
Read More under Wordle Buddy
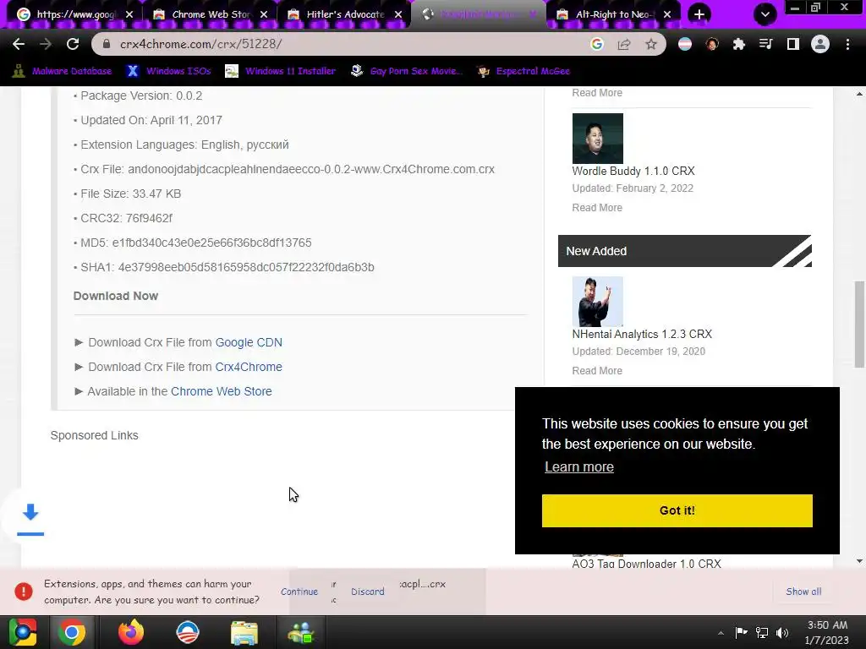pos(597,208)
